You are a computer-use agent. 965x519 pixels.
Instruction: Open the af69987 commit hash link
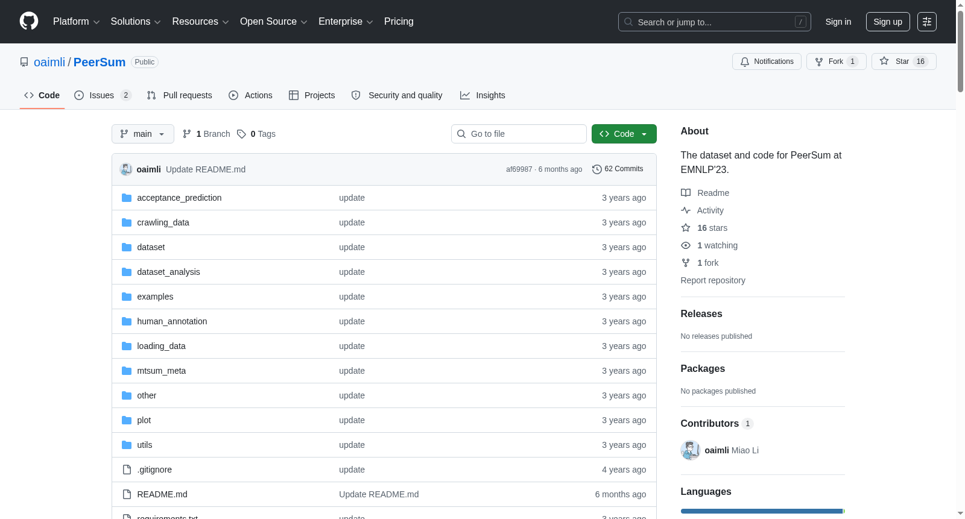coord(519,169)
